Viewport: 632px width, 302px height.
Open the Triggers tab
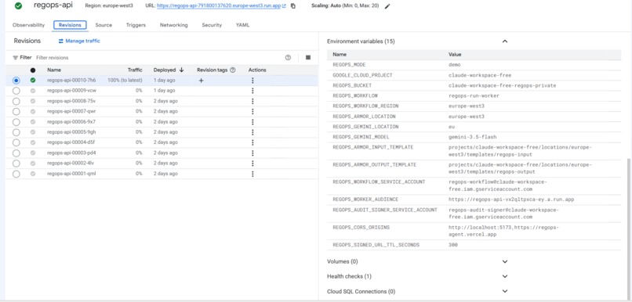(136, 25)
